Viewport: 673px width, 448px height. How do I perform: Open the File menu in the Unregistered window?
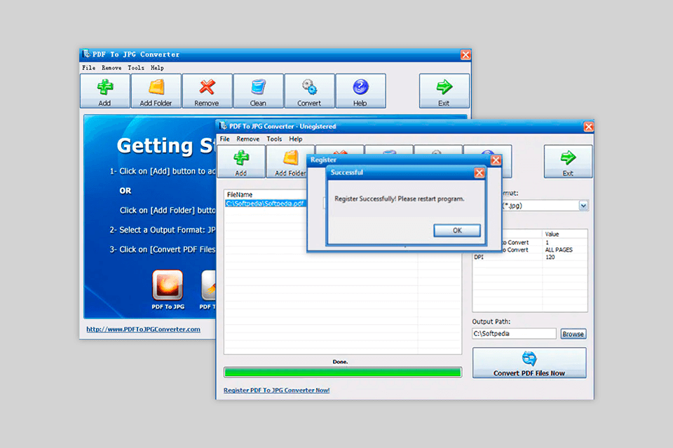point(225,139)
